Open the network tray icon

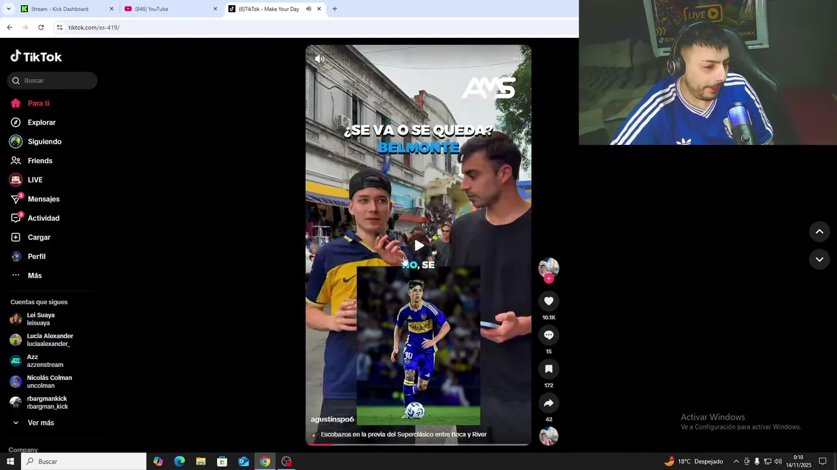768,462
